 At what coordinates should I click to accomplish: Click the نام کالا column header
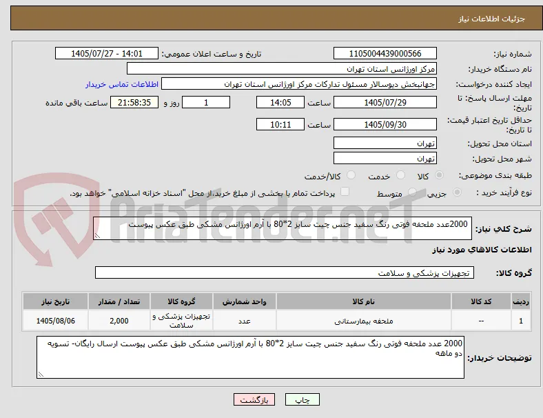point(363,301)
